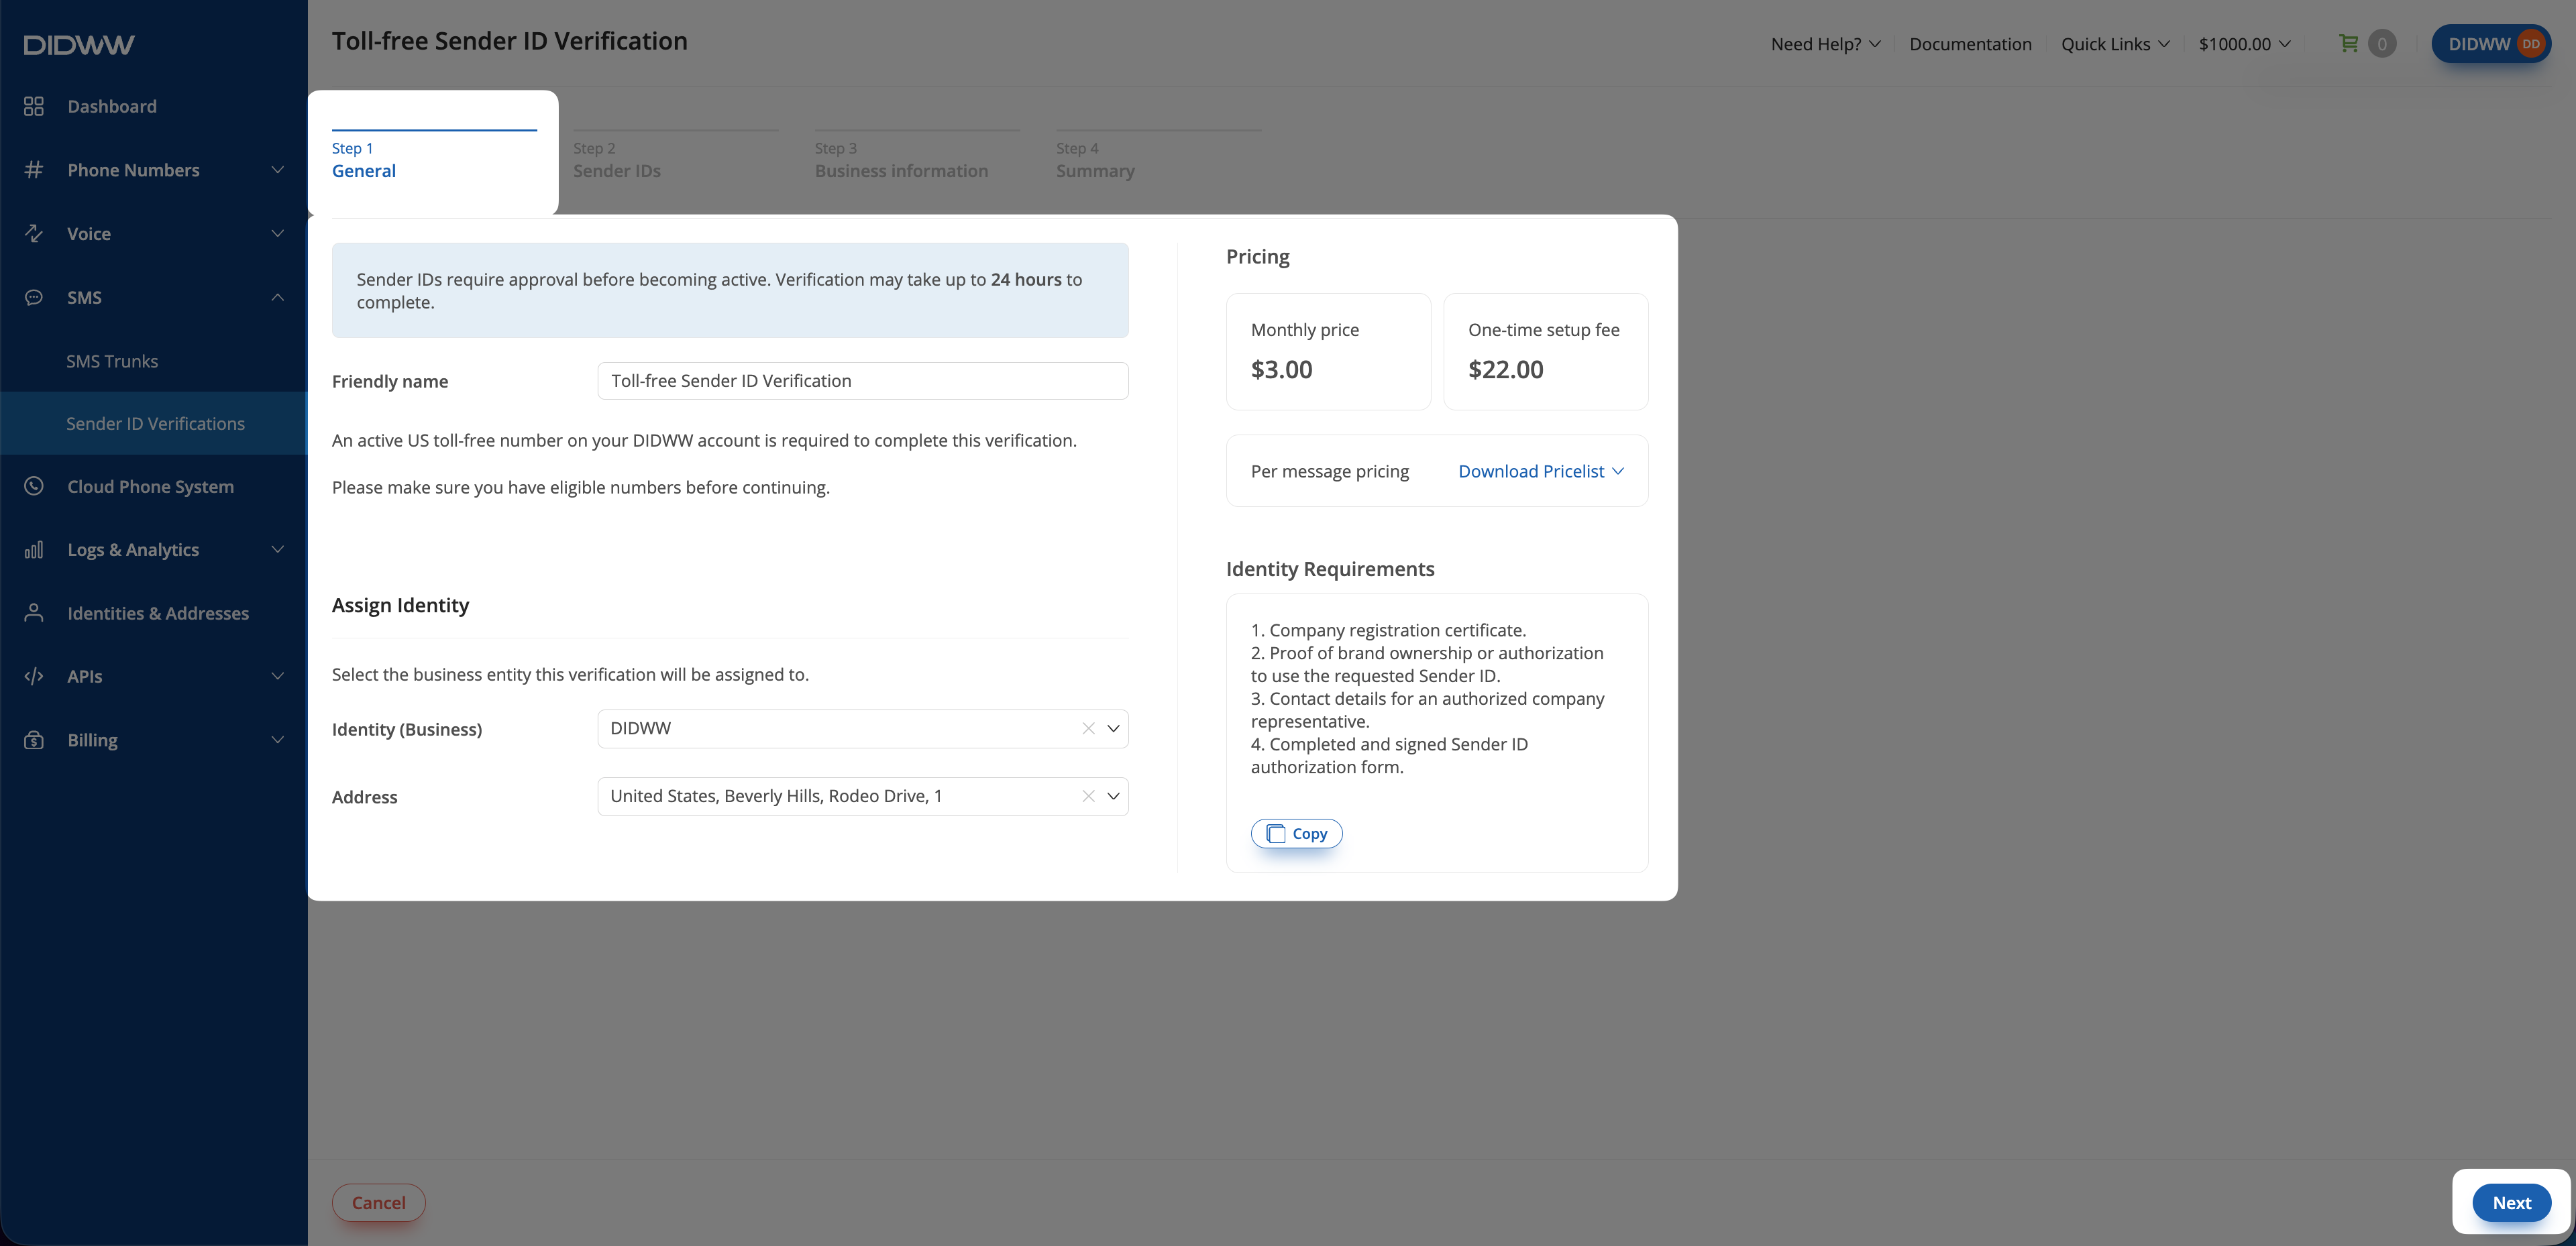The width and height of the screenshot is (2576, 1246).
Task: Click the Next button
Action: [2511, 1203]
